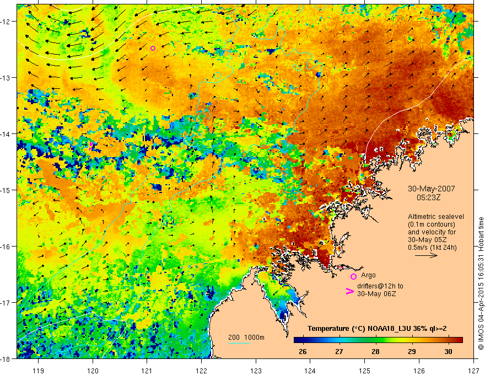Click the longitude axis label 123

tap(256, 371)
